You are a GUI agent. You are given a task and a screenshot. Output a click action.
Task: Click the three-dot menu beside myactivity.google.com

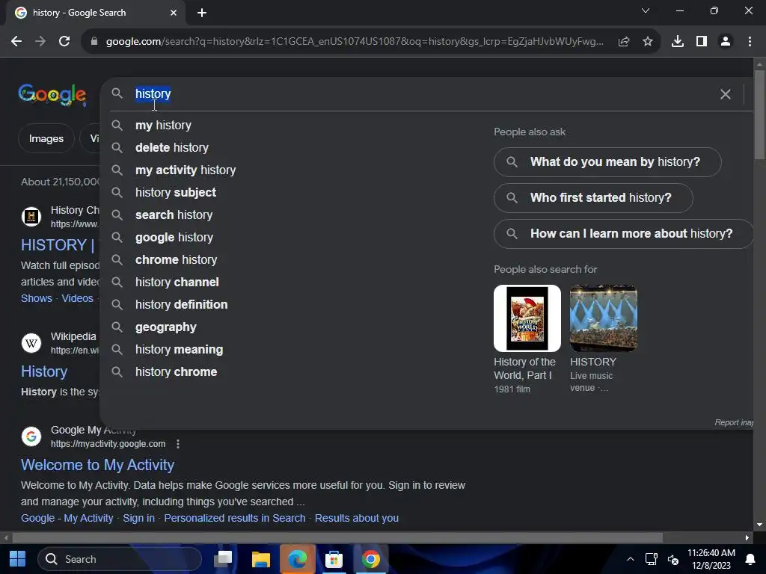click(178, 444)
